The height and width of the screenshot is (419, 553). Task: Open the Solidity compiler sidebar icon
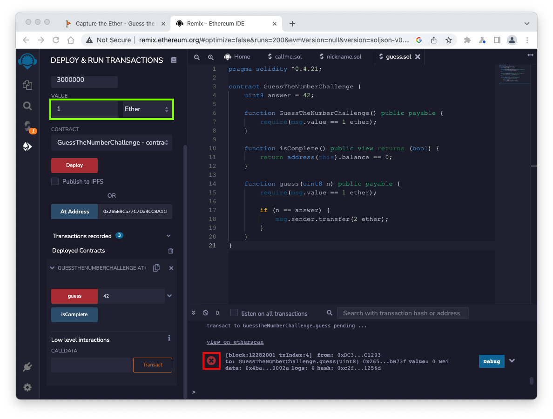pyautogui.click(x=27, y=126)
